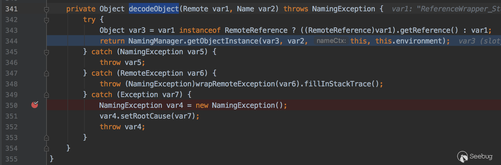Click the fold end marker on line 354
501x165 pixels.
click(47, 148)
